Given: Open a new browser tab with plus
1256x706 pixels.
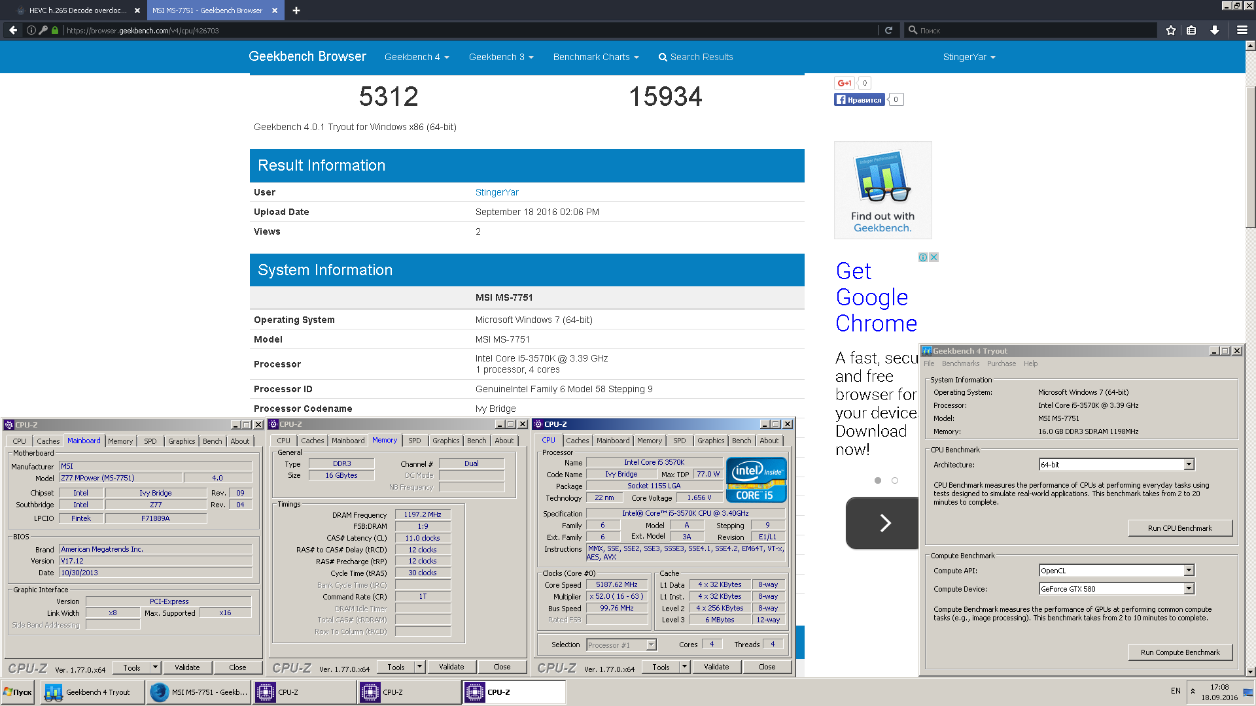Looking at the screenshot, I should 296,10.
